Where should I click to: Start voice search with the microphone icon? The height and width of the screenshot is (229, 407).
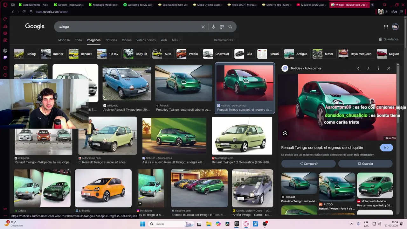(x=213, y=27)
